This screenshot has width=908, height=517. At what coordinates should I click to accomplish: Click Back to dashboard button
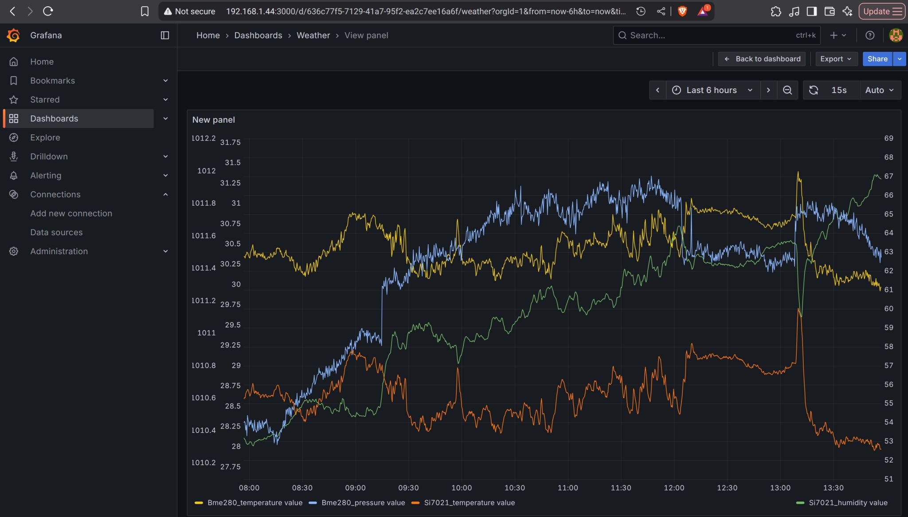pos(762,59)
